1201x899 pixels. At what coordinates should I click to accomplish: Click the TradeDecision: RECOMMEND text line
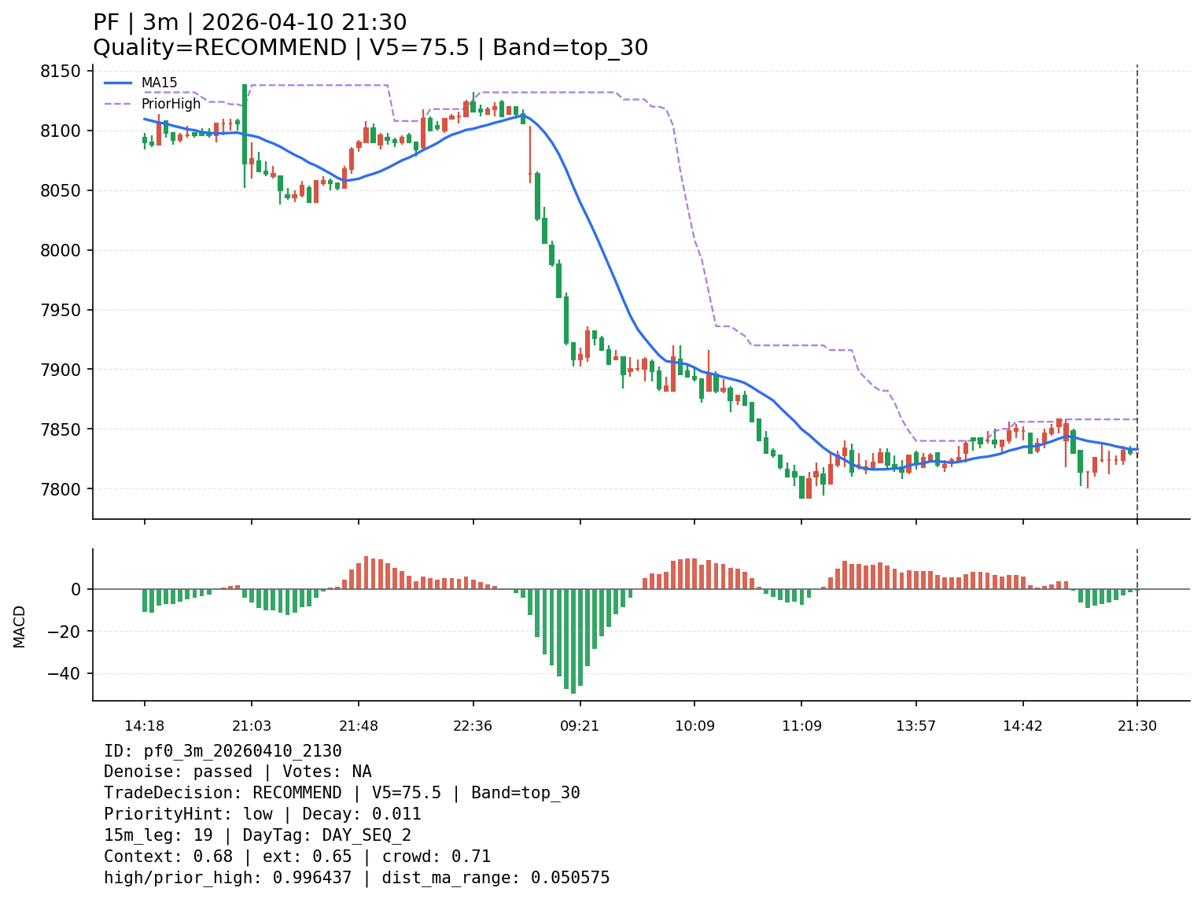341,793
